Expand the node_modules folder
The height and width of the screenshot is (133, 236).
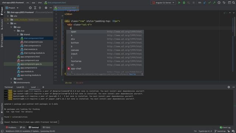pos(8,20)
